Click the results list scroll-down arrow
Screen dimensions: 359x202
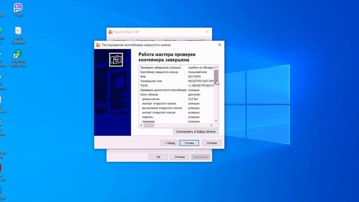216,121
